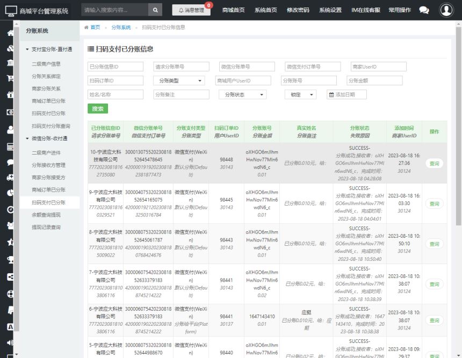Open 系统设置 in the top menu
The width and height of the screenshot is (462, 358).
tap(330, 10)
